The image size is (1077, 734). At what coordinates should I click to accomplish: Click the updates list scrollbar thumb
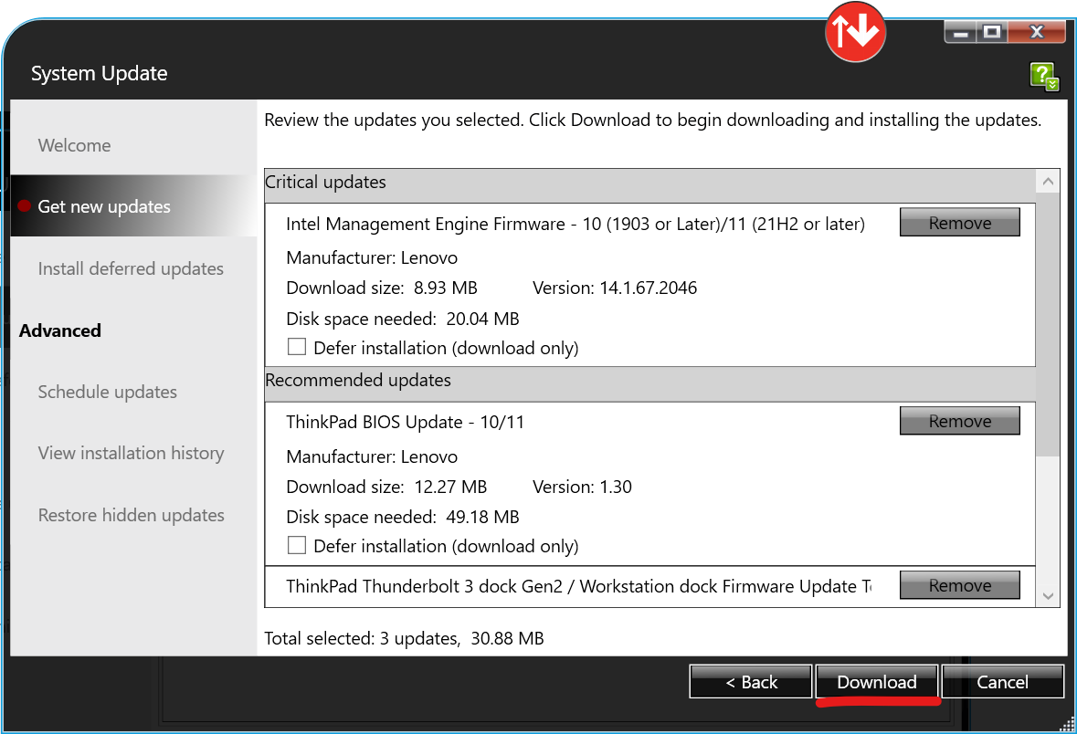click(1048, 324)
